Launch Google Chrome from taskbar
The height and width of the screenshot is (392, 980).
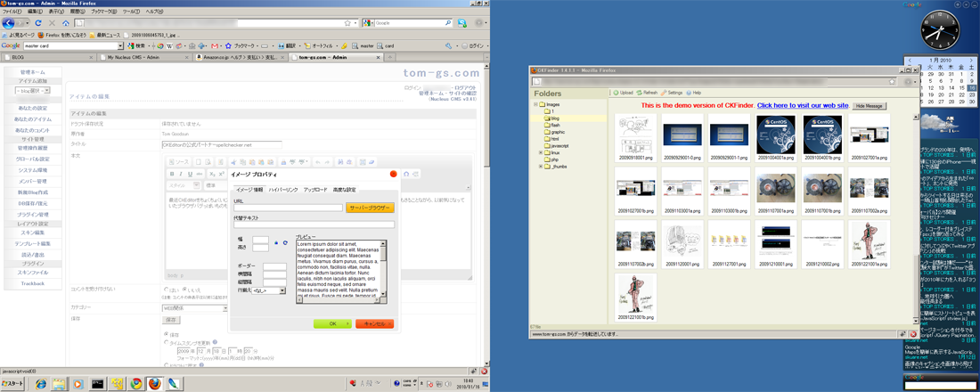click(135, 382)
